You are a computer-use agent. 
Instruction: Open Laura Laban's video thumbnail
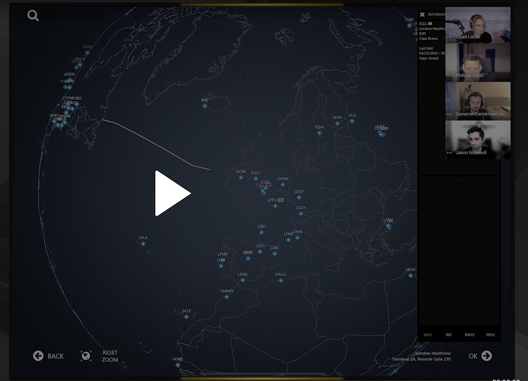pyautogui.click(x=478, y=25)
